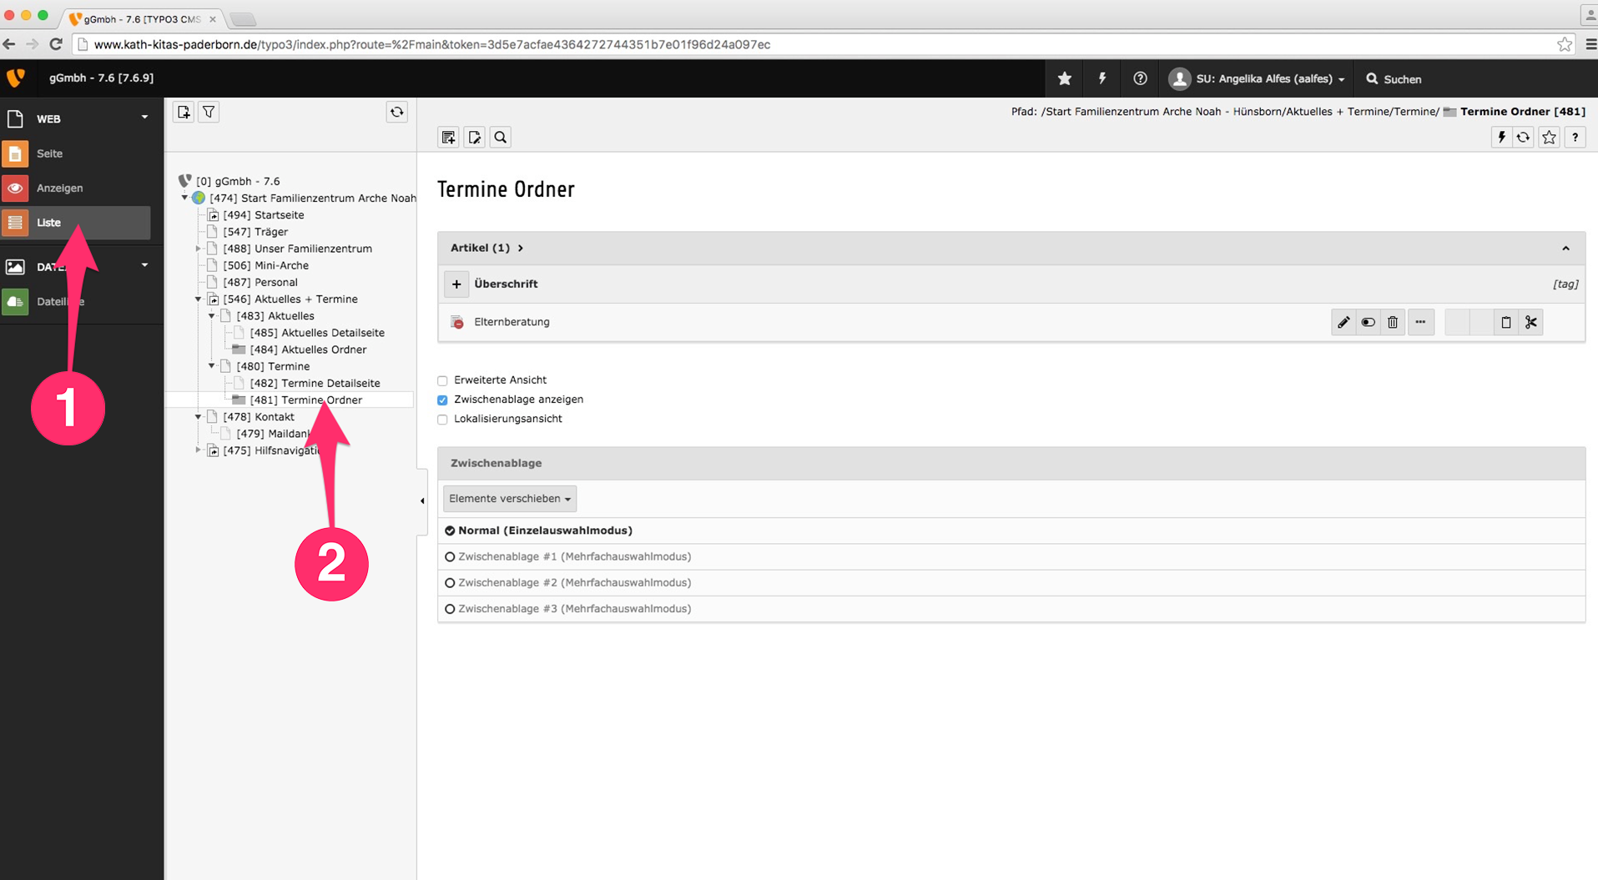Open the filter icon above page tree
The height and width of the screenshot is (880, 1598).
[x=209, y=112]
